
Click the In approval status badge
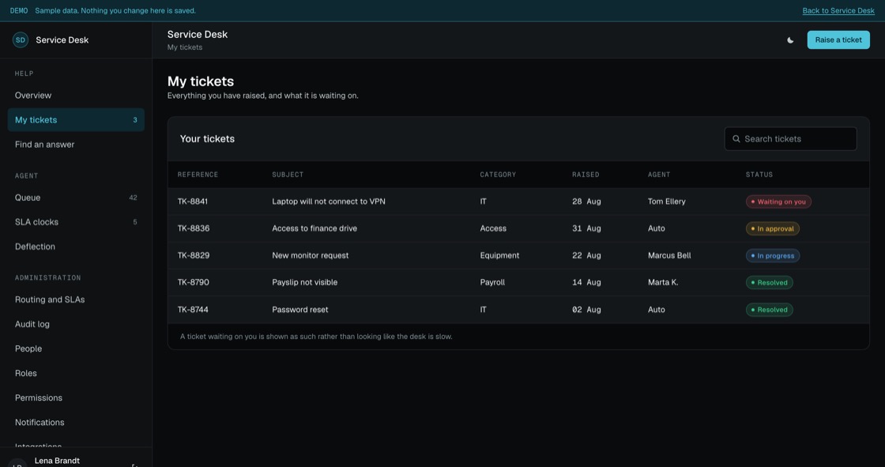pyautogui.click(x=772, y=228)
